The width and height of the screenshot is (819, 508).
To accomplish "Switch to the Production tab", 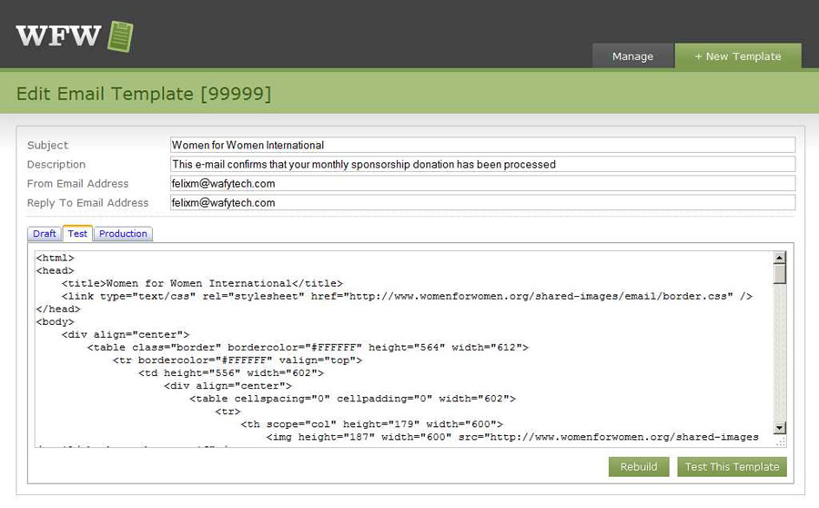I will coord(123,234).
